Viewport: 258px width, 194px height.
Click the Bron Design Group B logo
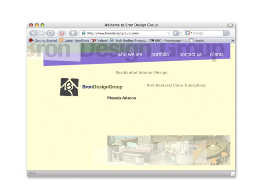(69, 87)
